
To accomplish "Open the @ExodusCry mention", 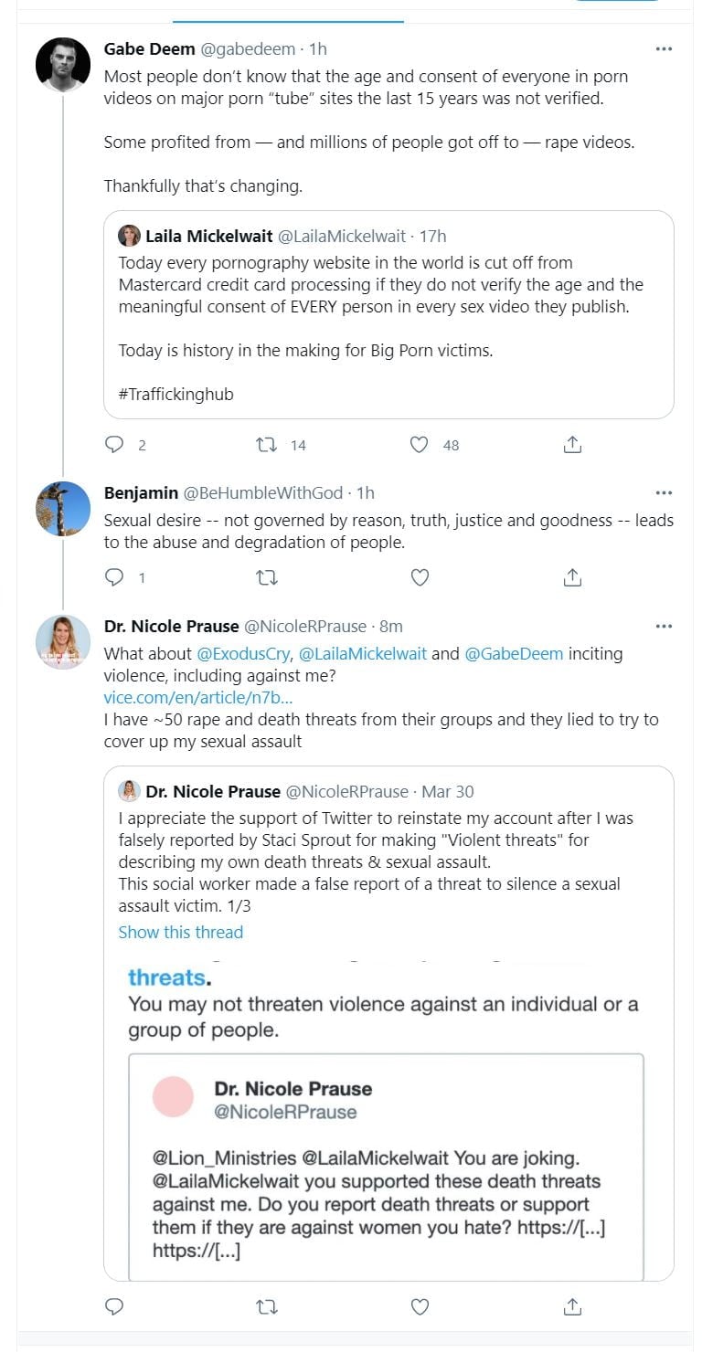I will (x=244, y=654).
